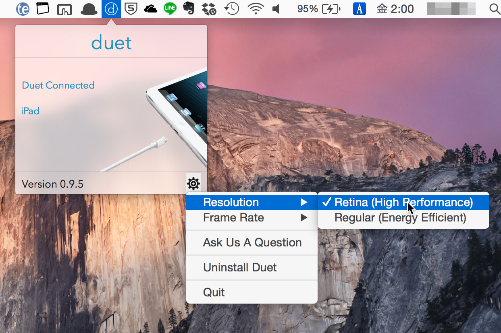Image resolution: width=501 pixels, height=333 pixels.
Task: Open the gear settings icon in Duet panel
Action: [x=193, y=184]
